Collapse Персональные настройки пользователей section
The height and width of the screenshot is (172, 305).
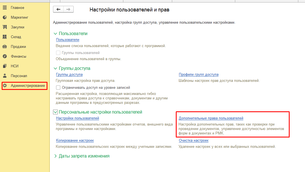(55, 112)
